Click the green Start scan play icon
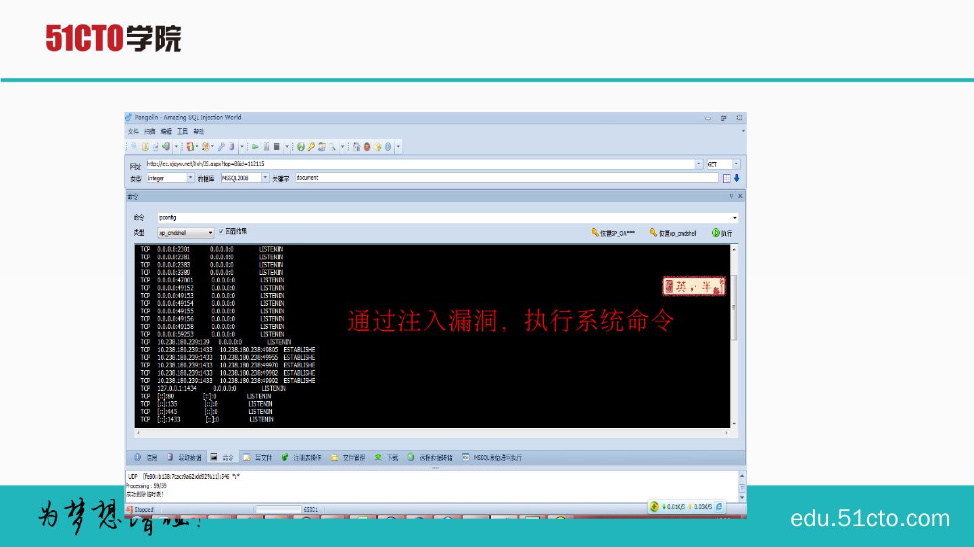974x547 pixels. [x=256, y=147]
